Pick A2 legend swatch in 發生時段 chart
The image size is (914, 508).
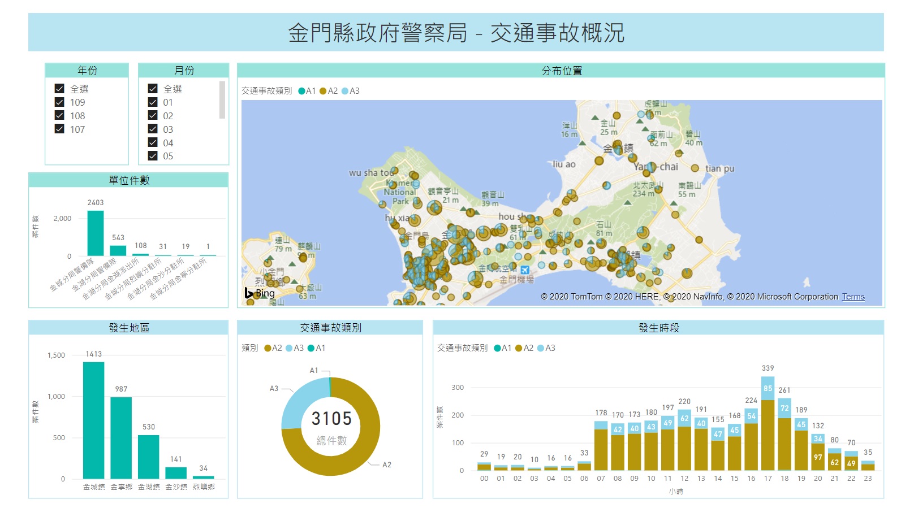tap(519, 348)
